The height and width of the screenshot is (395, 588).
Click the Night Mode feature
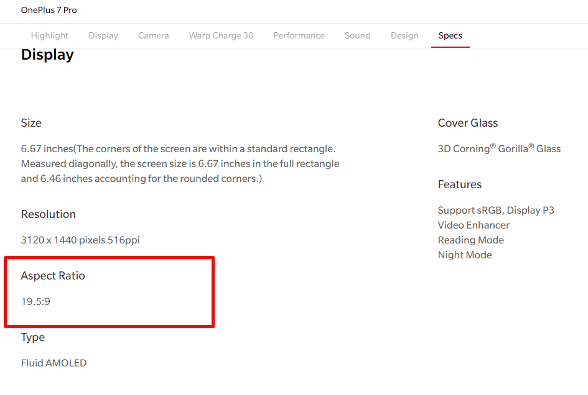(x=465, y=255)
